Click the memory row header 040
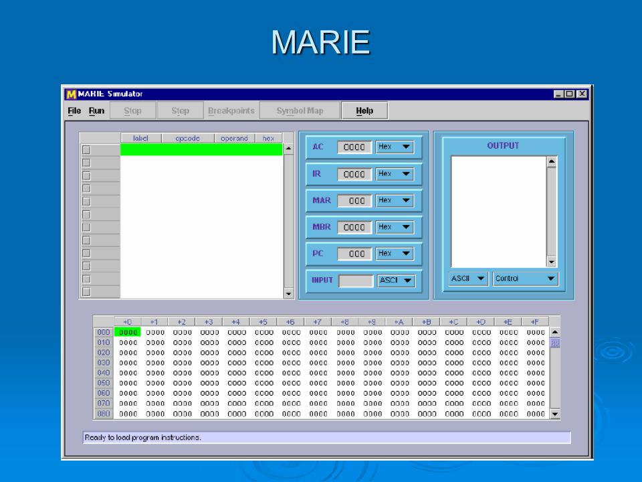Image resolution: width=642 pixels, height=482 pixels. (x=104, y=373)
